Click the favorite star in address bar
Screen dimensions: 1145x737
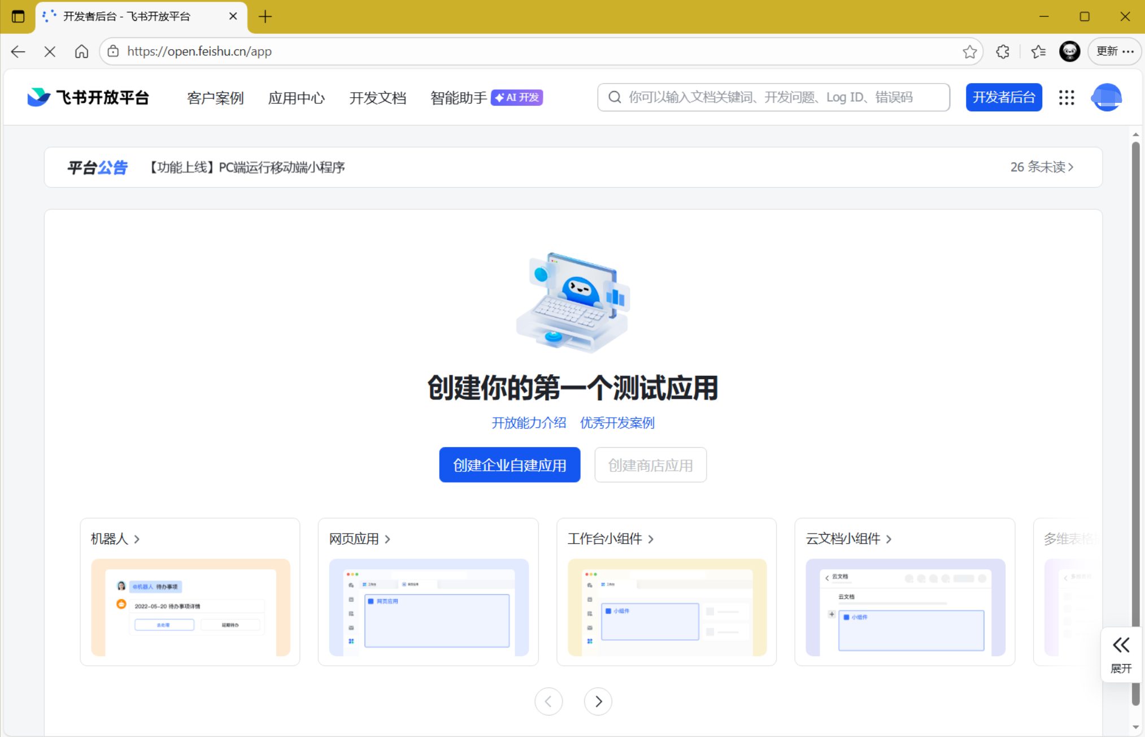click(969, 51)
